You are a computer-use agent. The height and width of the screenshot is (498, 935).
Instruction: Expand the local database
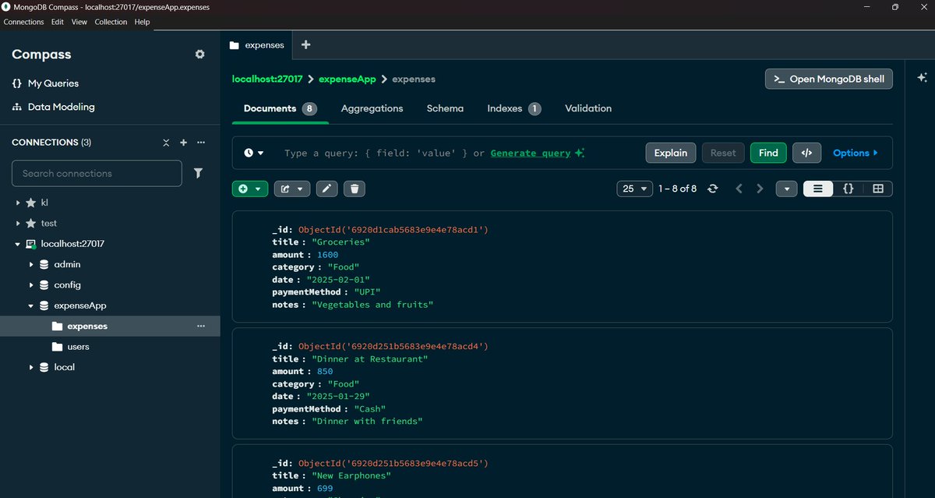(32, 367)
